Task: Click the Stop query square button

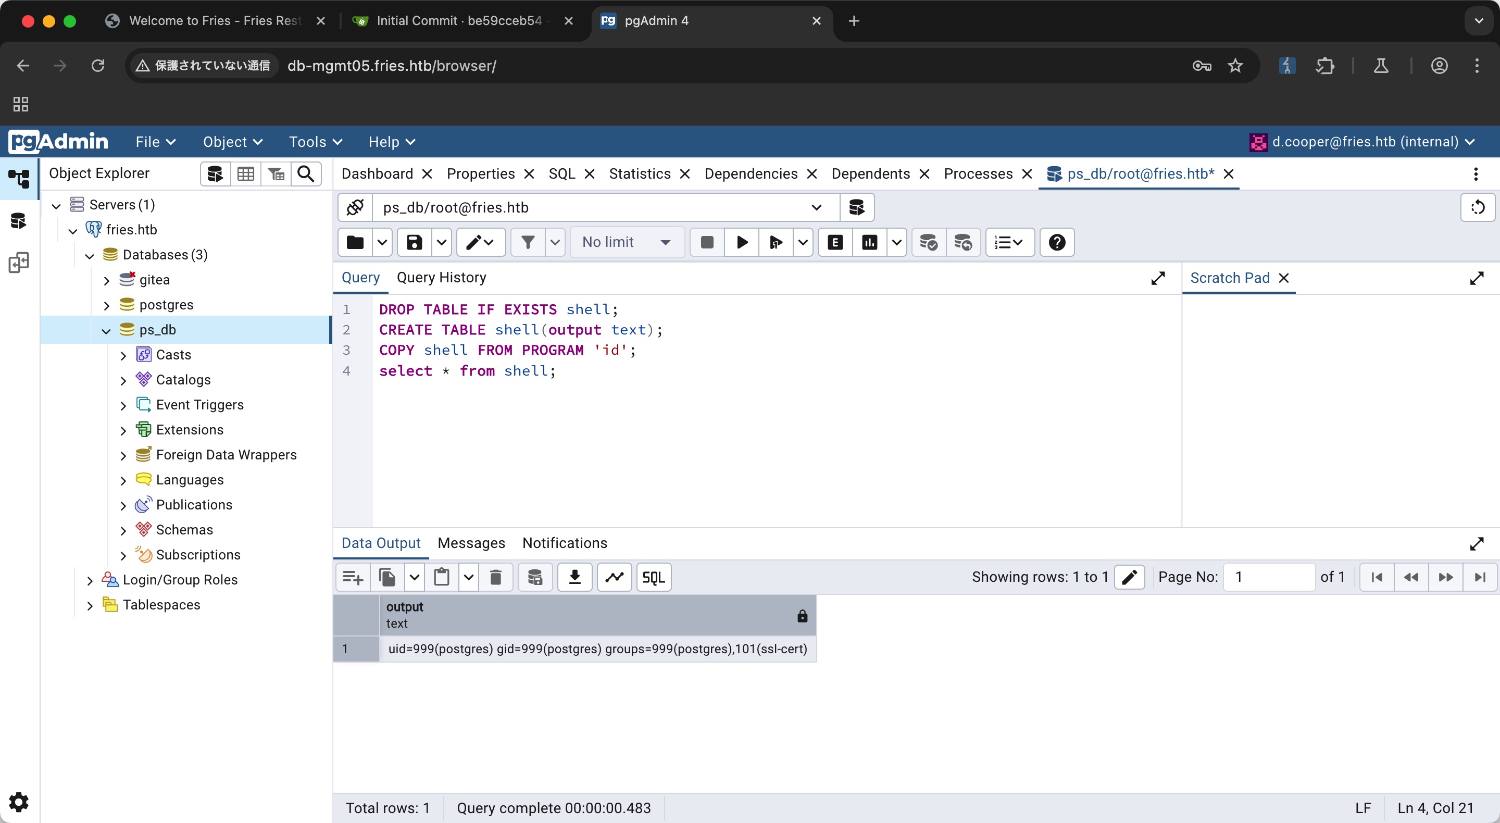Action: (x=707, y=242)
